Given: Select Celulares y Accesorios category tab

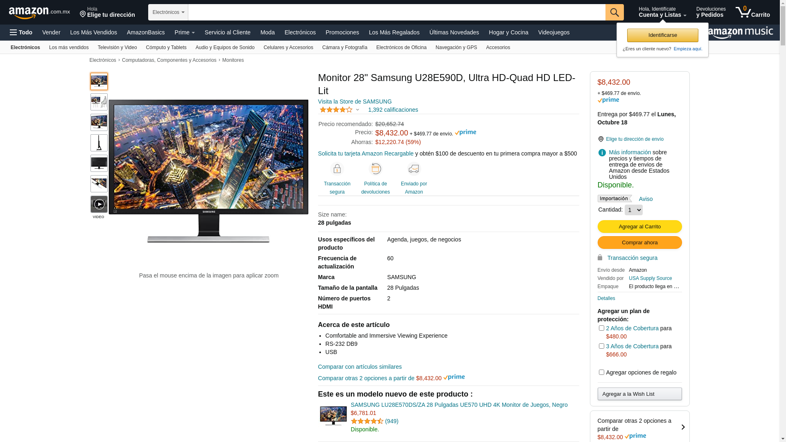Looking at the screenshot, I should coord(288,47).
